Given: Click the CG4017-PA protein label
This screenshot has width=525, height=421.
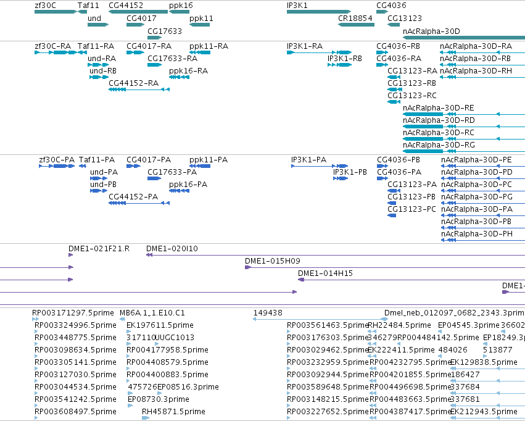Looking at the screenshot, I should (x=149, y=160).
